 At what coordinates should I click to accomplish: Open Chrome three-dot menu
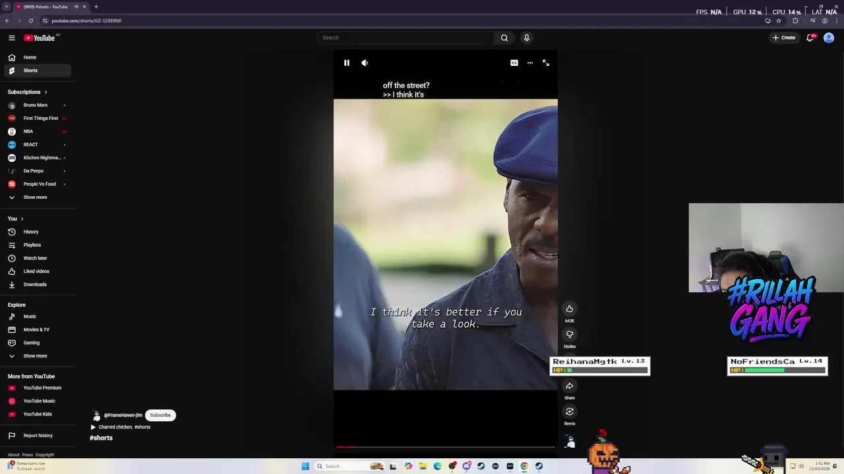[x=837, y=20]
